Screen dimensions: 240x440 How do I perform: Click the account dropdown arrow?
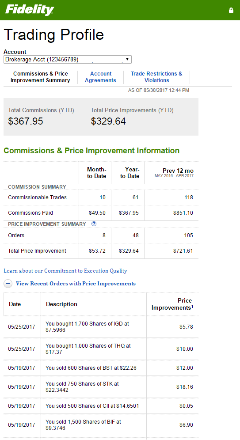click(127, 59)
